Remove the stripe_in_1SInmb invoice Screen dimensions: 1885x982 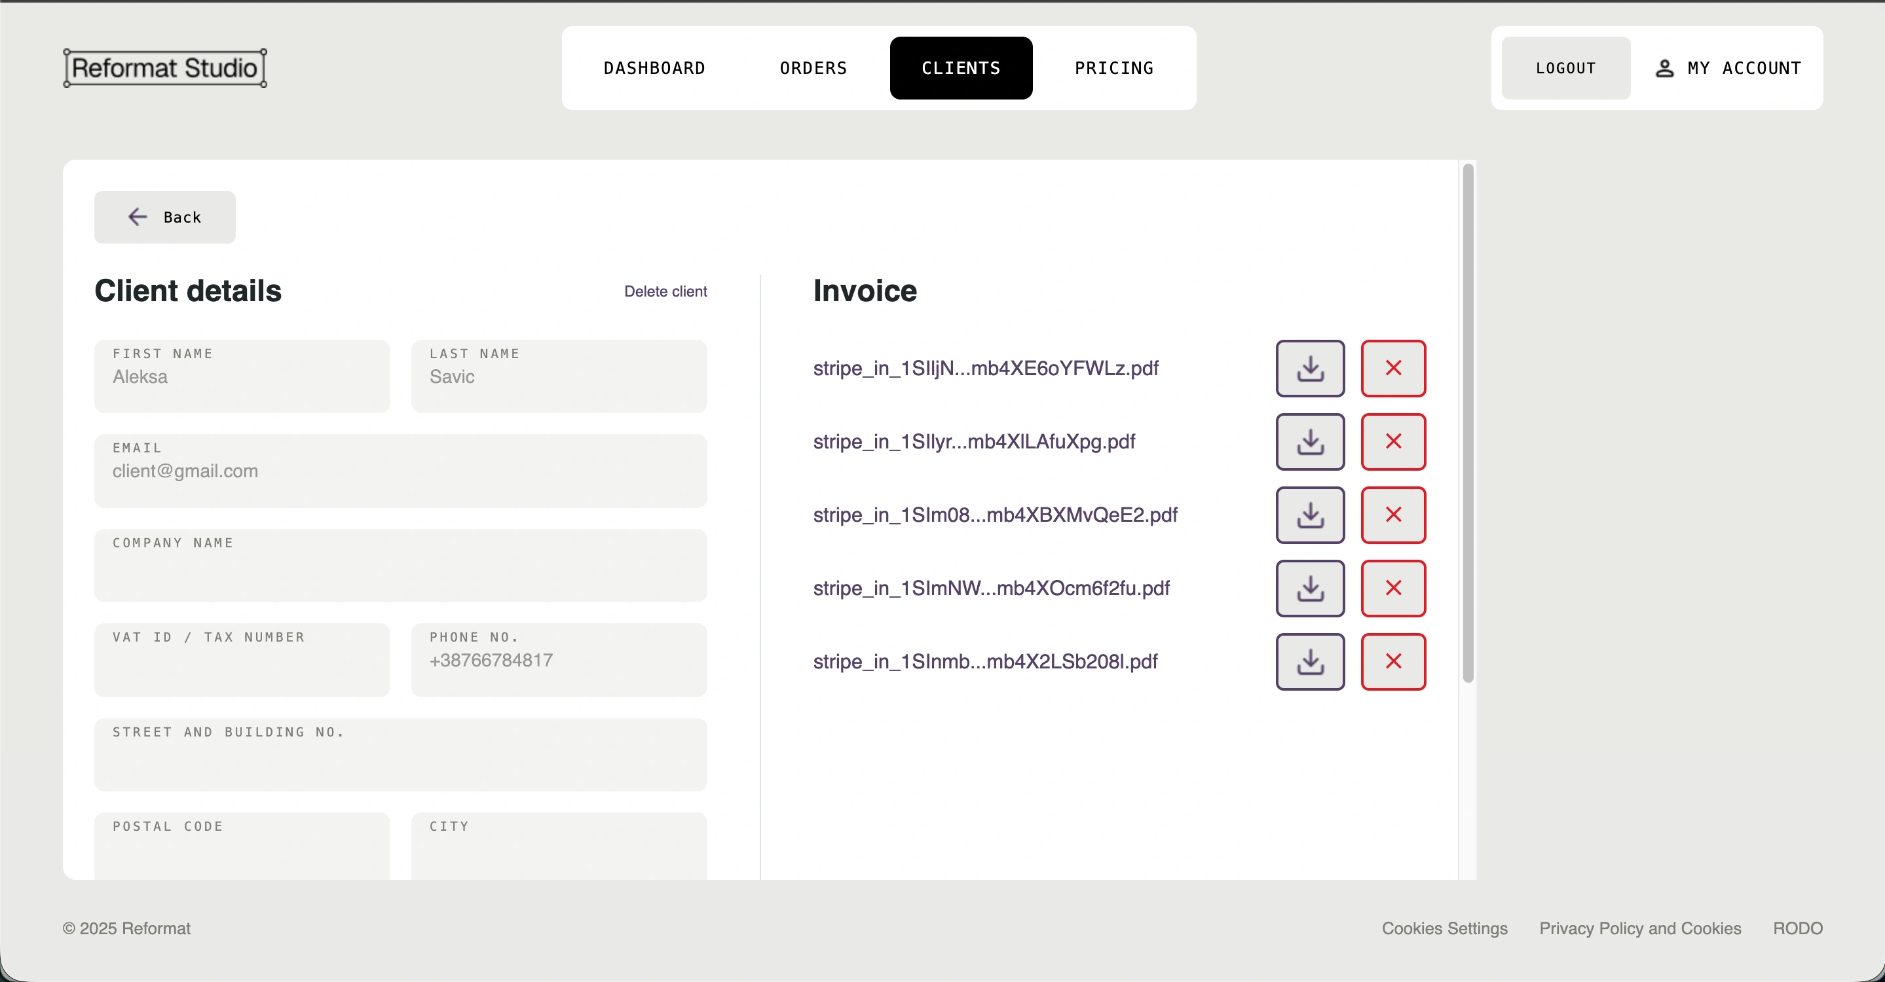[x=1392, y=662]
